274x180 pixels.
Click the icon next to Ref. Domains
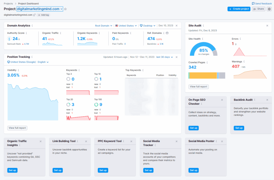tap(167, 33)
